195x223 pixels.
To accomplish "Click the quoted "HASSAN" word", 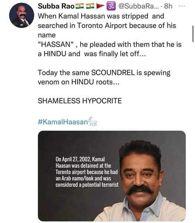I will click(x=56, y=44).
